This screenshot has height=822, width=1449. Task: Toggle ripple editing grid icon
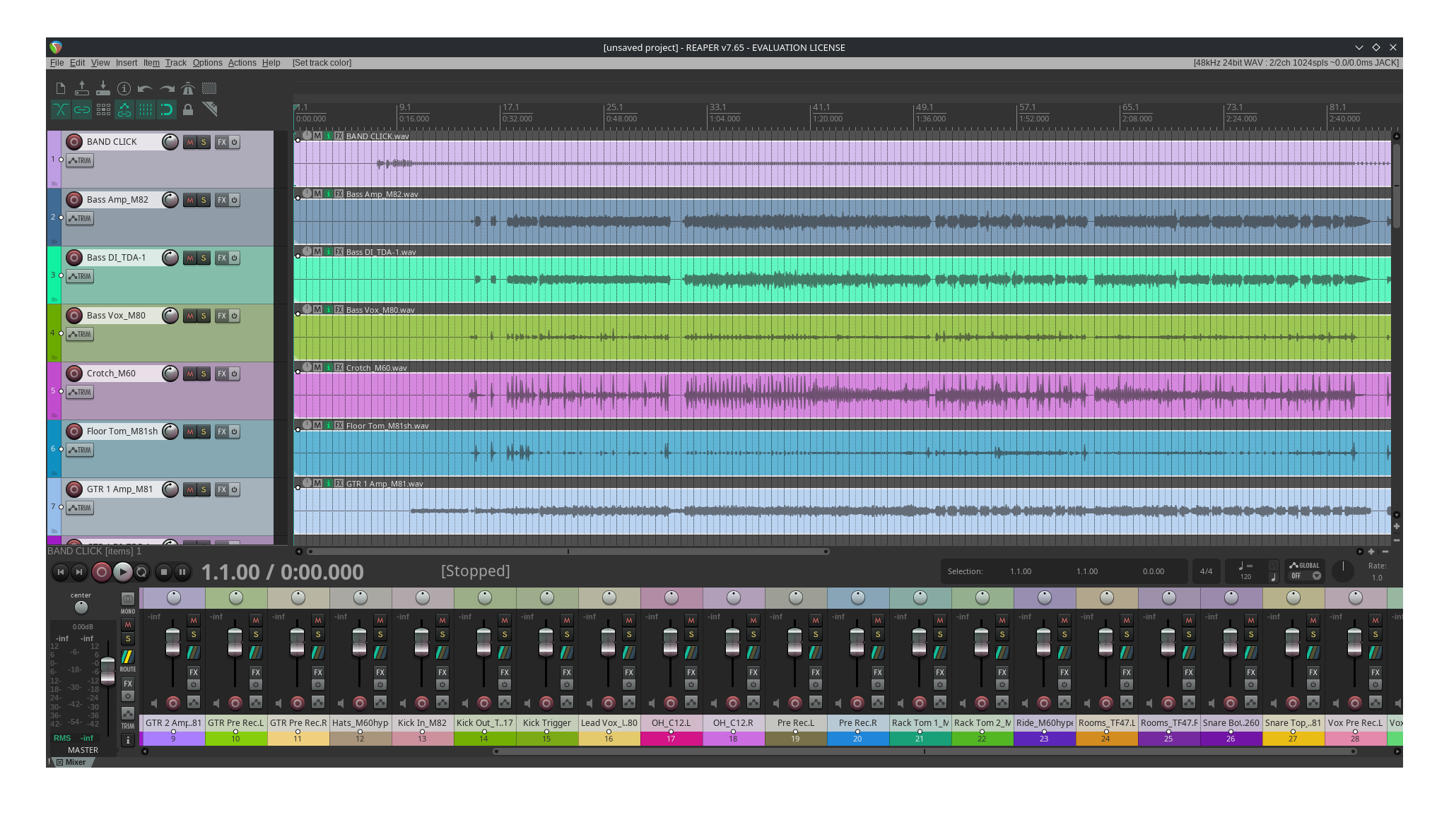(103, 109)
